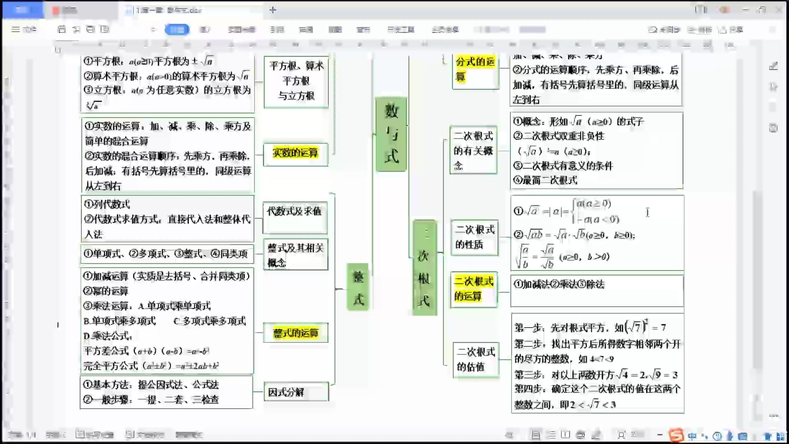Click the 未同步 cloud sync button
Screen dimensions: 789x444
pyautogui.click(x=664, y=30)
